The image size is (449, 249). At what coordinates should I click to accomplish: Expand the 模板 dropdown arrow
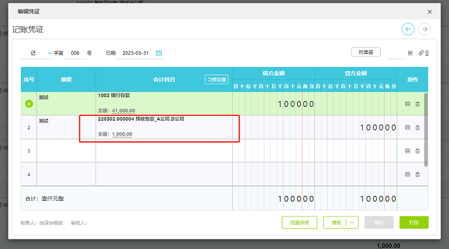click(x=352, y=223)
